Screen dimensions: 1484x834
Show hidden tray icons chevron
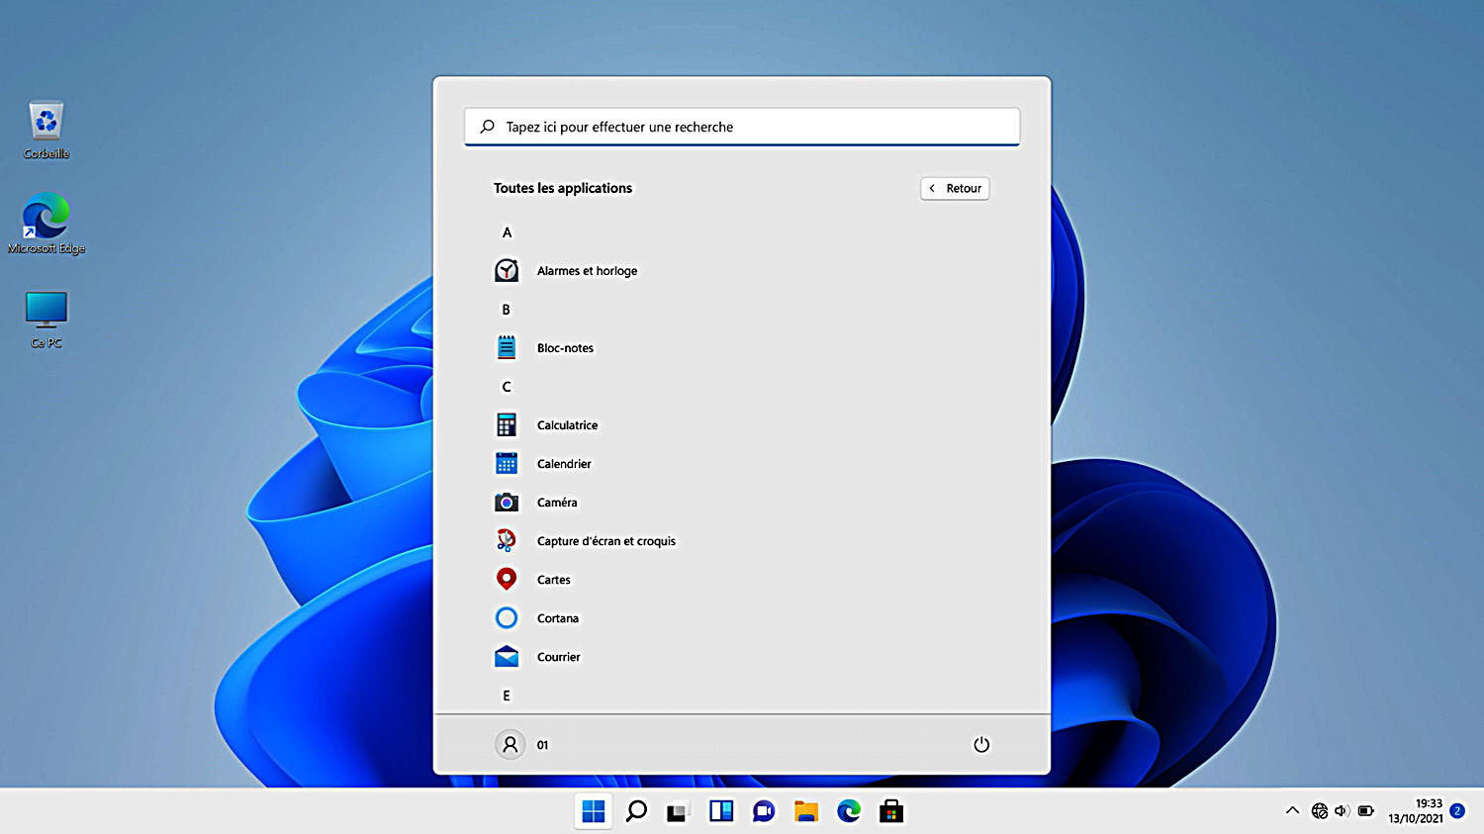[x=1292, y=810]
